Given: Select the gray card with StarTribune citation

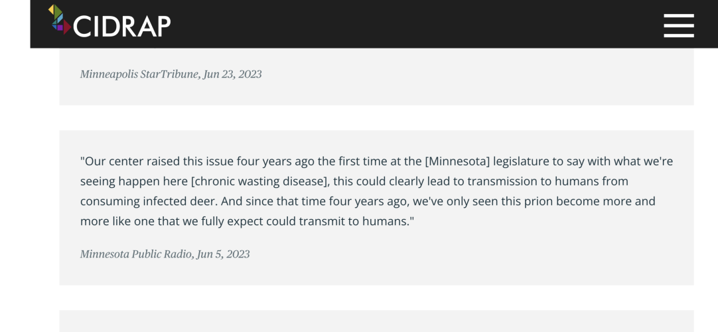Looking at the screenshot, I should (x=376, y=76).
